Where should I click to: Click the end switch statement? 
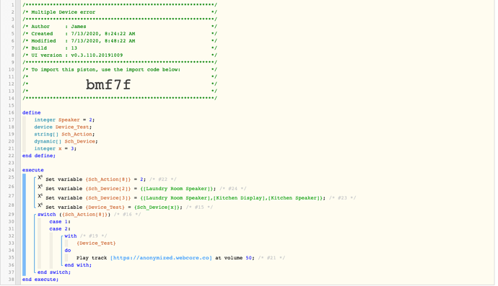(54, 272)
